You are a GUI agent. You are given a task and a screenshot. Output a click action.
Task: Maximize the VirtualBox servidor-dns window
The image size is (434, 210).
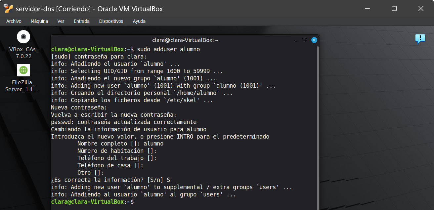(x=394, y=9)
